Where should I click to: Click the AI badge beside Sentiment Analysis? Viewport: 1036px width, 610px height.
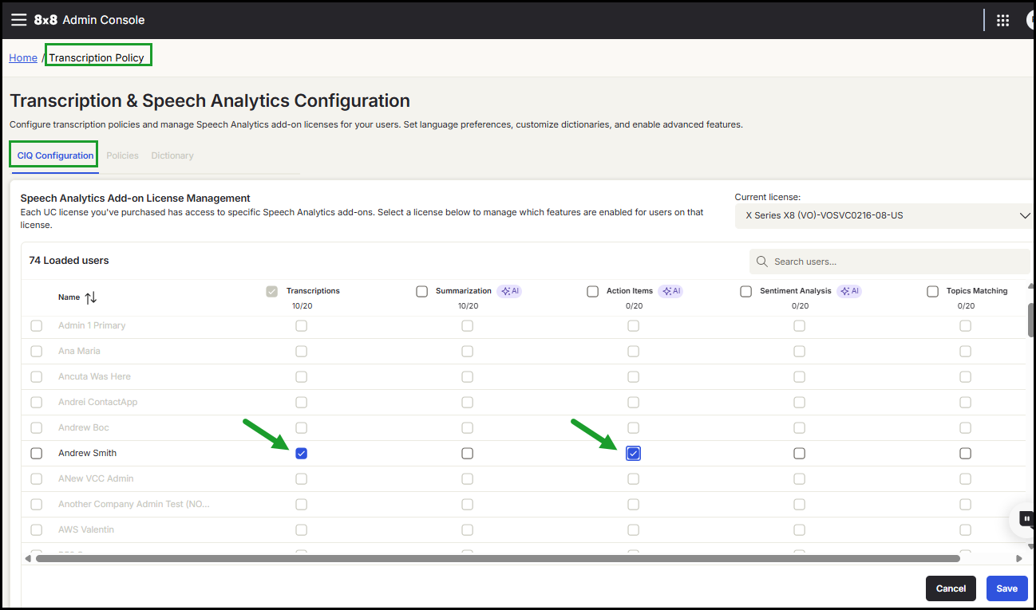click(x=849, y=291)
